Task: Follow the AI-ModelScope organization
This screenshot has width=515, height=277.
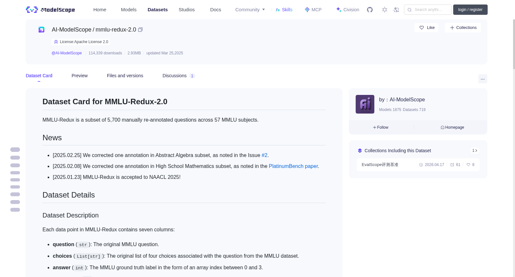Action: (381, 127)
